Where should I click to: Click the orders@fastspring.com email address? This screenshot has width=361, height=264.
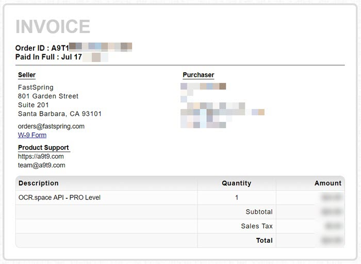coord(51,127)
